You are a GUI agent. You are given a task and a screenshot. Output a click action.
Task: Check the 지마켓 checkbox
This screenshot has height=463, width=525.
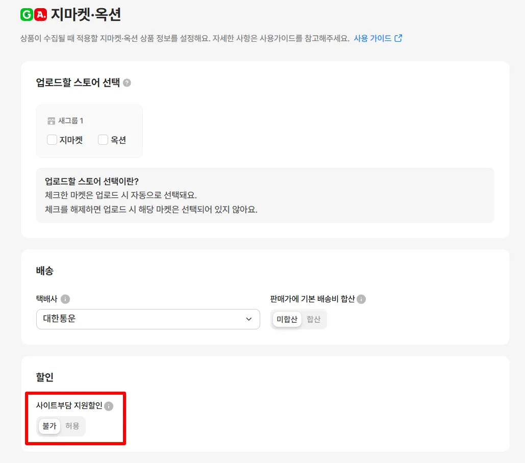click(52, 140)
